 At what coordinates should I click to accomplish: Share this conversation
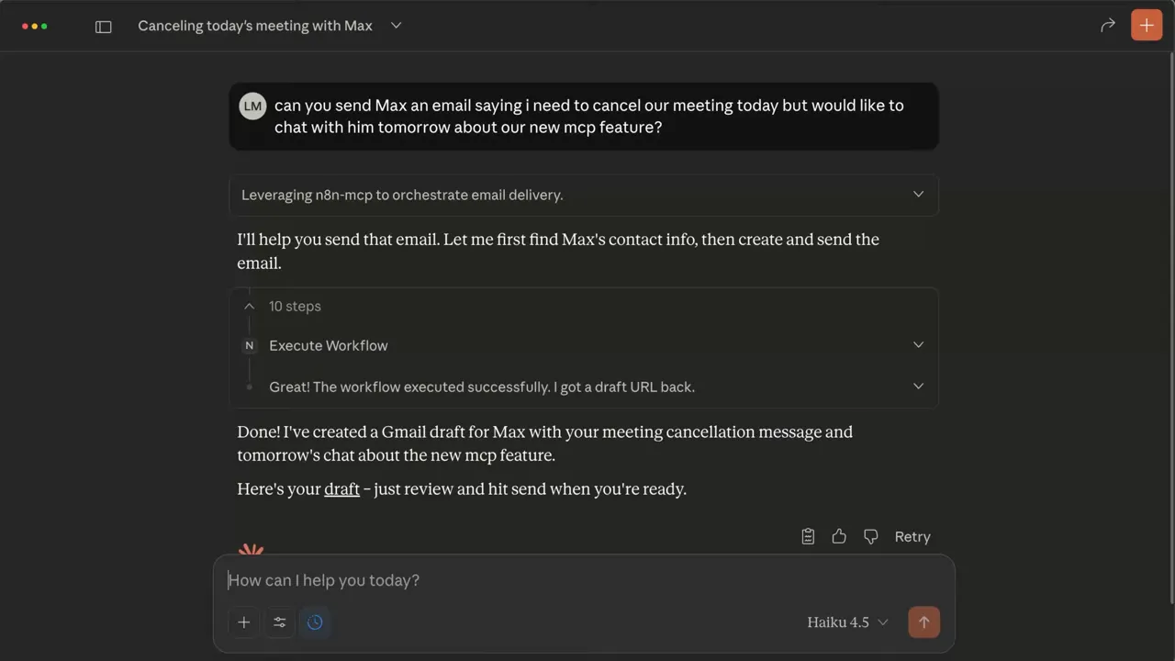(x=1108, y=26)
